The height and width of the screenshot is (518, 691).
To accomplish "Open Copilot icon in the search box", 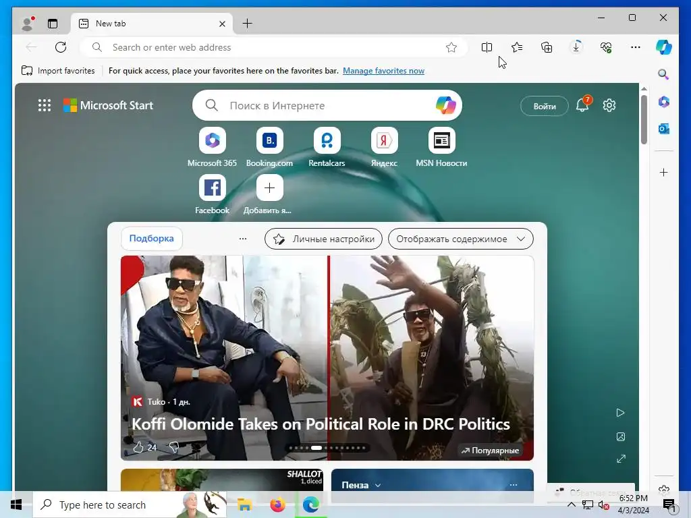I will coord(445,105).
